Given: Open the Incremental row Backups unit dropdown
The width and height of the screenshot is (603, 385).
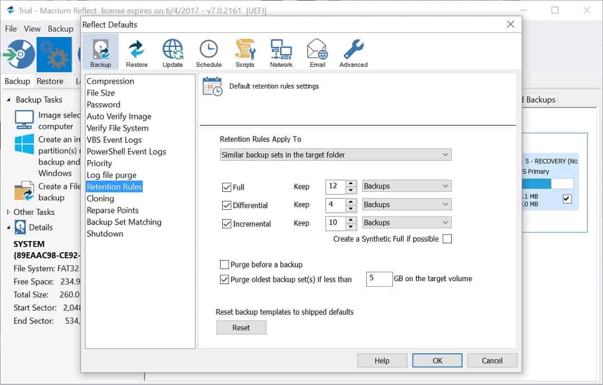Looking at the screenshot, I should [406, 223].
